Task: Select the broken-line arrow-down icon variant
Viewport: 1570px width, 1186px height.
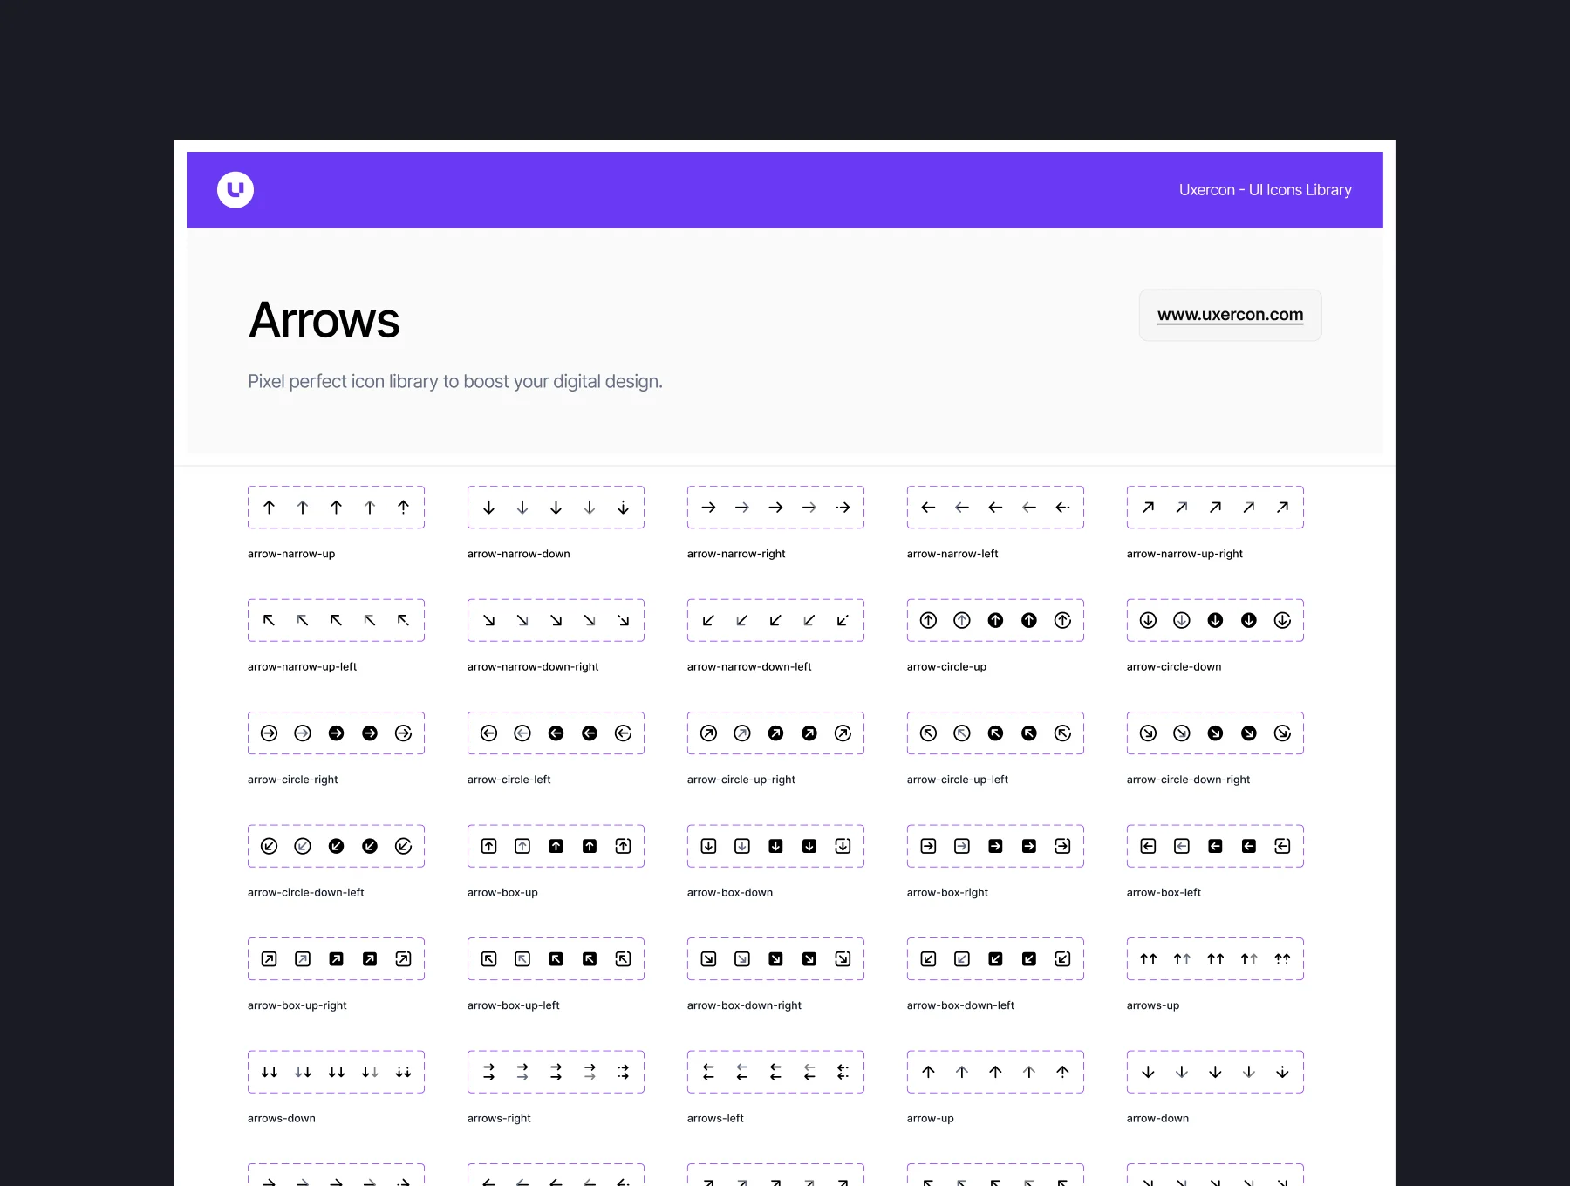Action: [1283, 1072]
